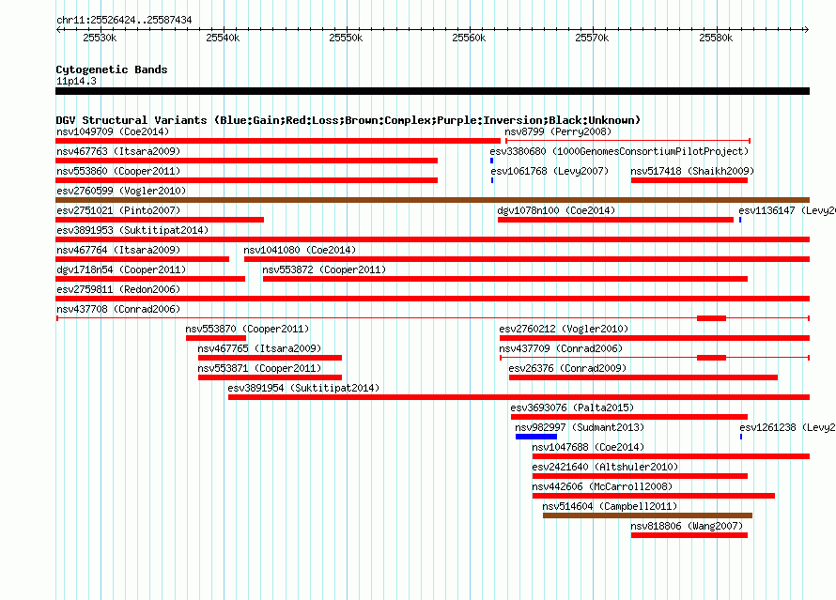Open nsv553871 (Cooper2011) label

pos(259,368)
